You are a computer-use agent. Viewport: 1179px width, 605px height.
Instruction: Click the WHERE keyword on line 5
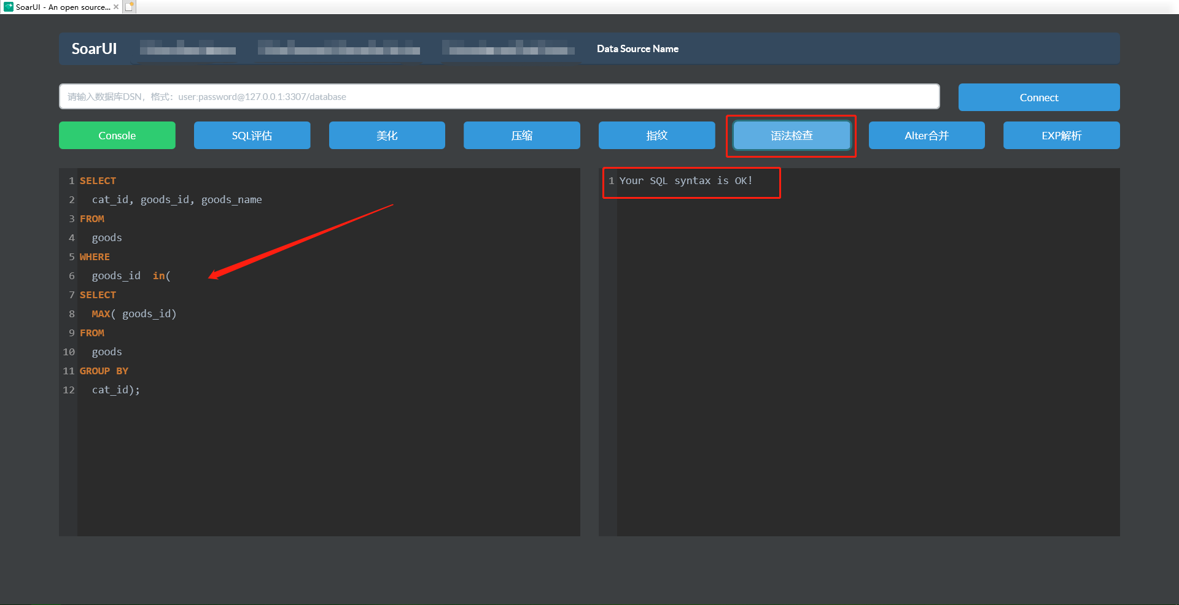pyautogui.click(x=95, y=256)
